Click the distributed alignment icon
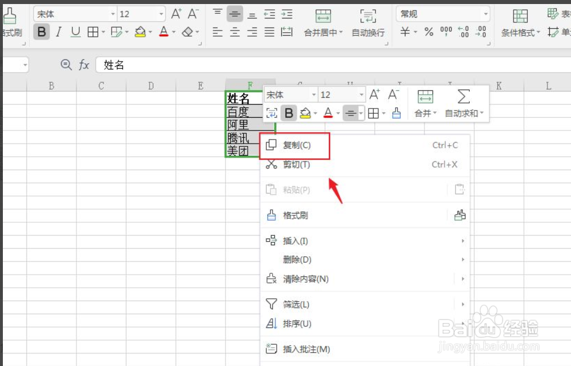The image size is (571, 366). click(x=287, y=32)
